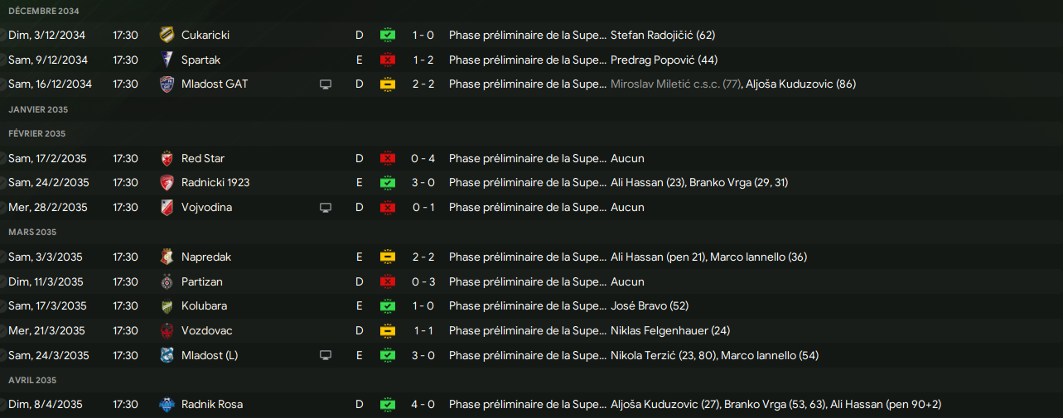
Task: Click scorer Stefan Radojičić (62)
Action: click(662, 35)
